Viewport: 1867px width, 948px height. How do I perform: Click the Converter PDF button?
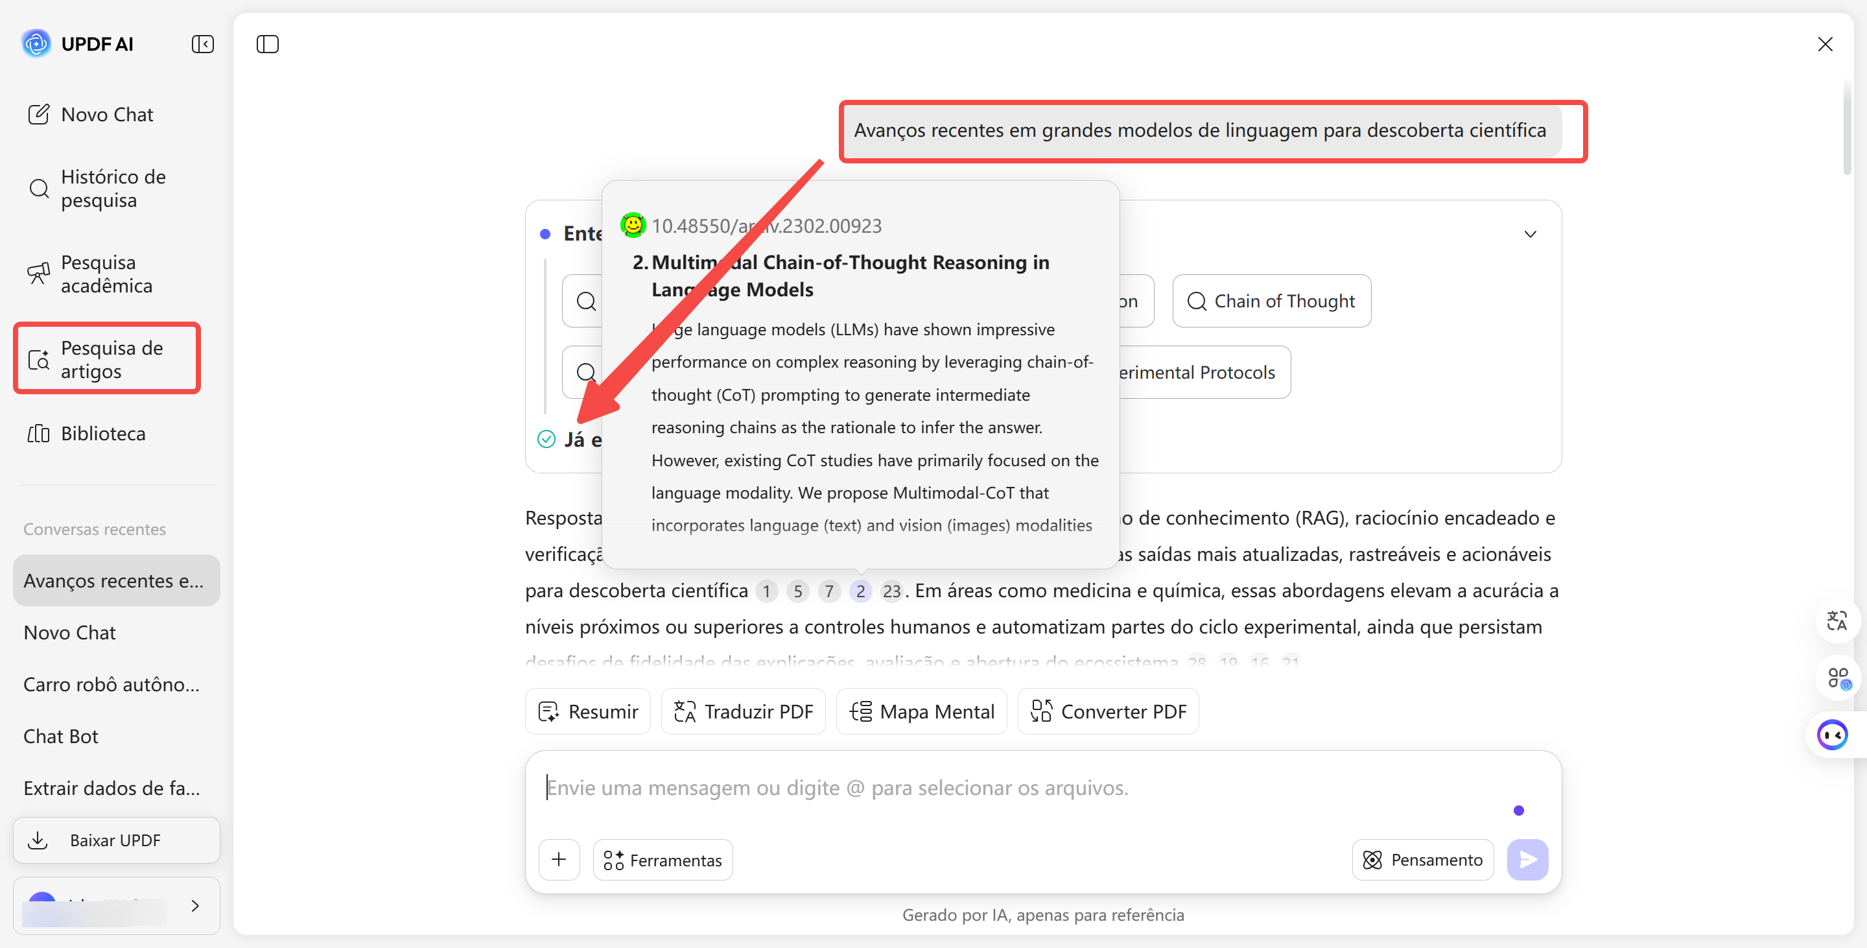pos(1108,712)
